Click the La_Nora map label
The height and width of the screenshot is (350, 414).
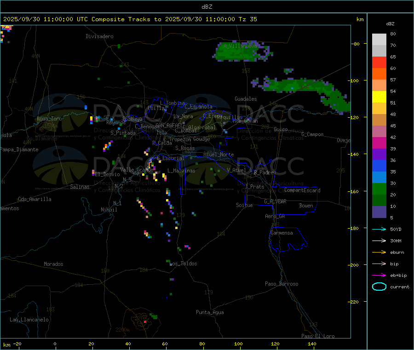(x=183, y=116)
